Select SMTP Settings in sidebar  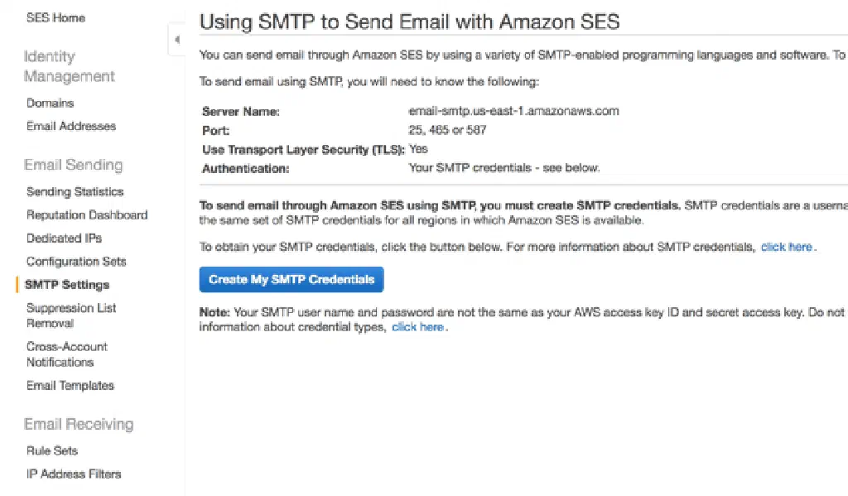(x=67, y=285)
